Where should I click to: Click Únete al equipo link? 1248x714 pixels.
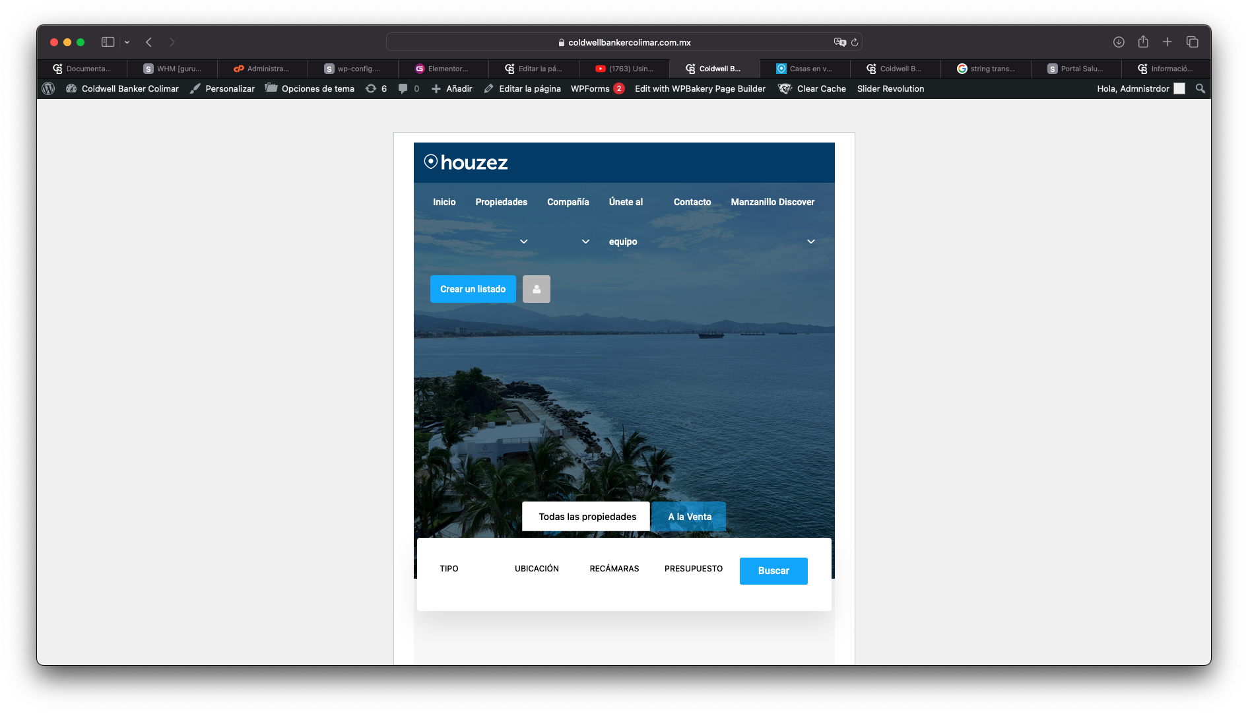click(x=626, y=222)
